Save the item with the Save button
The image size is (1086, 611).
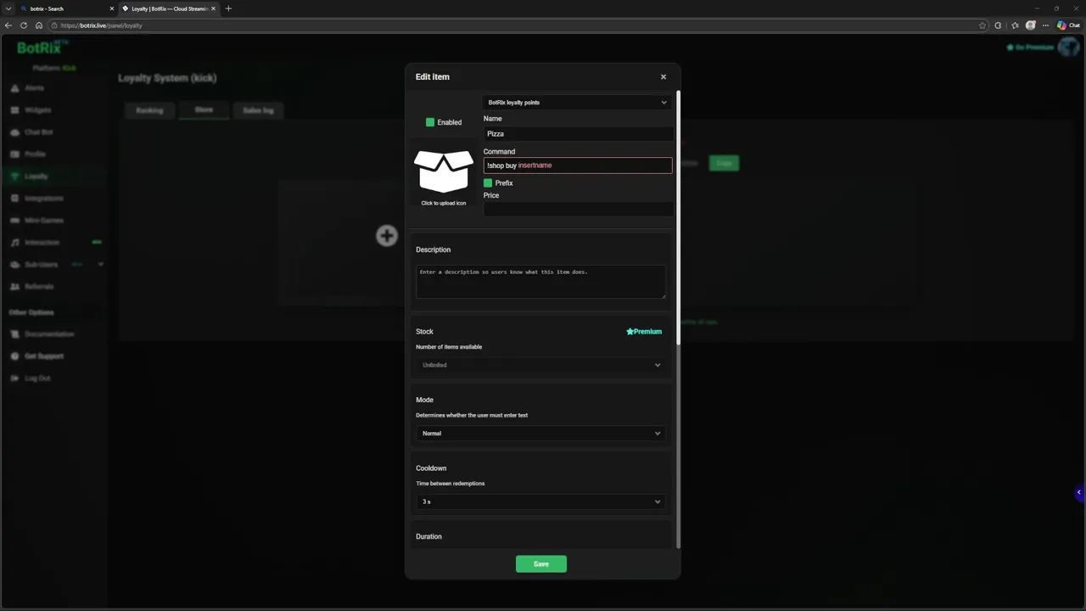pyautogui.click(x=541, y=564)
